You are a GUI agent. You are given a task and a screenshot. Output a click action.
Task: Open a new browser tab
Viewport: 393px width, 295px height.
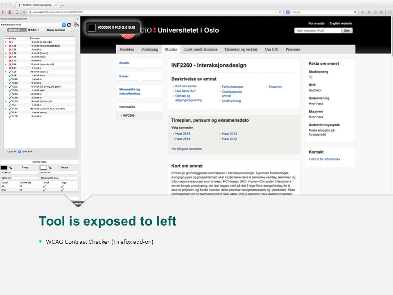click(63, 5)
